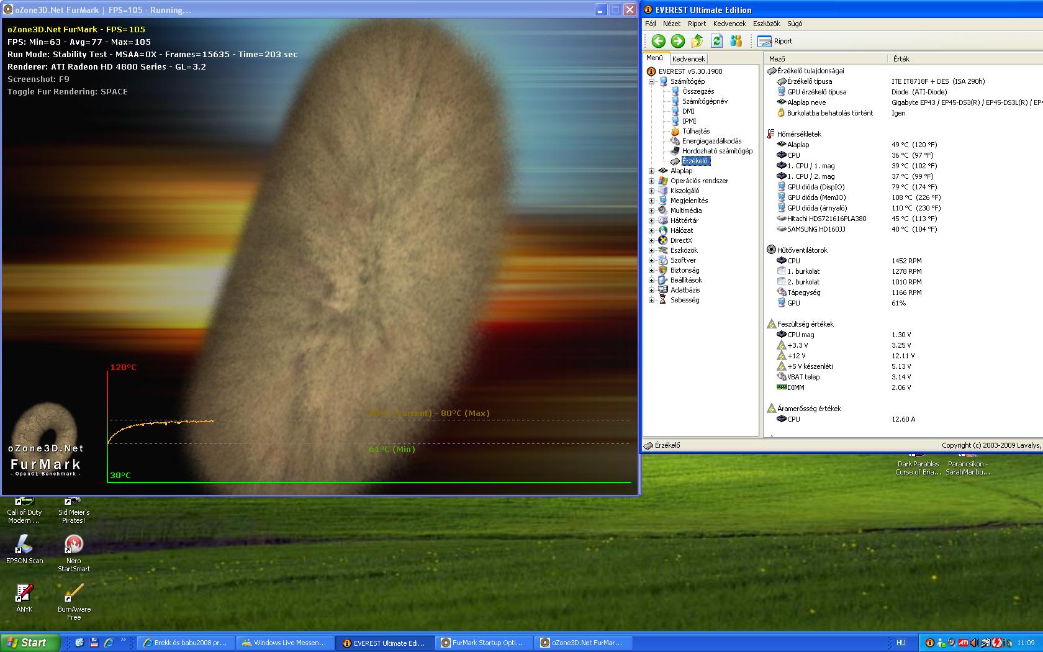This screenshot has width=1043, height=652.
Task: Click the green Forward arrow in EVEREST toolbar
Action: [x=678, y=41]
